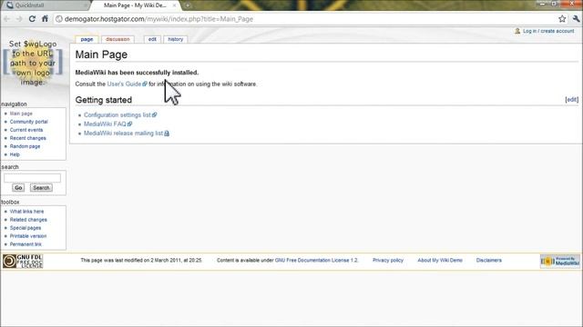This screenshot has width=583, height=327.
Task: Switch to the QuickInstall browser tab
Action: pyautogui.click(x=46, y=5)
